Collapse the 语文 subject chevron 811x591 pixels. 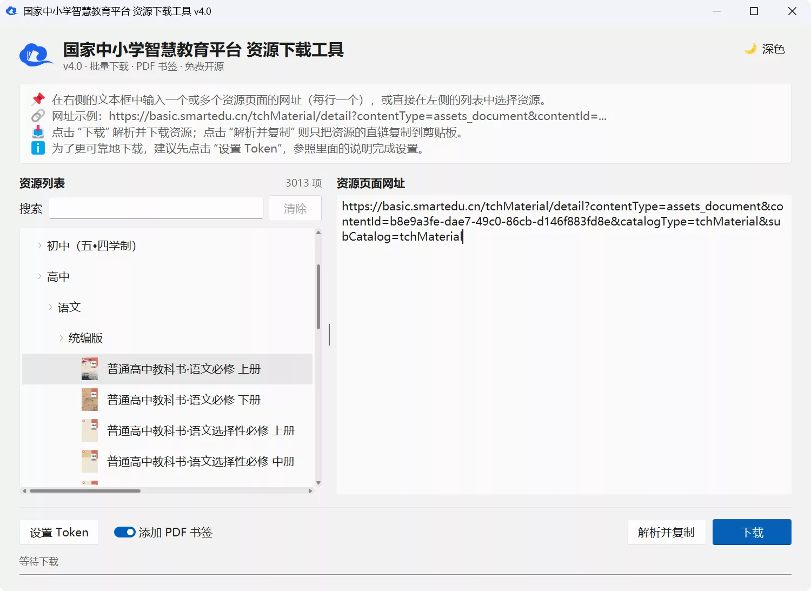(50, 307)
